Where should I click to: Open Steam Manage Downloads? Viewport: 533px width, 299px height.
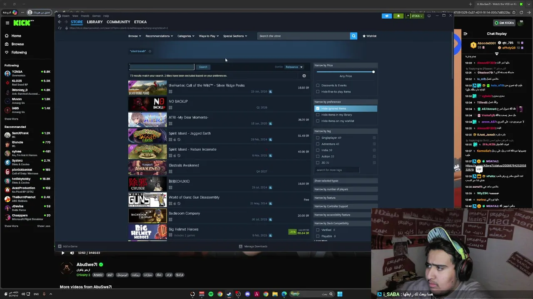point(253,246)
